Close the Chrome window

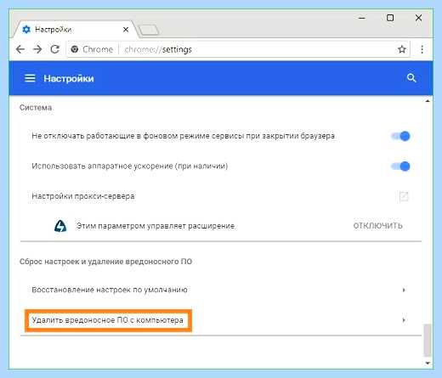point(418,18)
